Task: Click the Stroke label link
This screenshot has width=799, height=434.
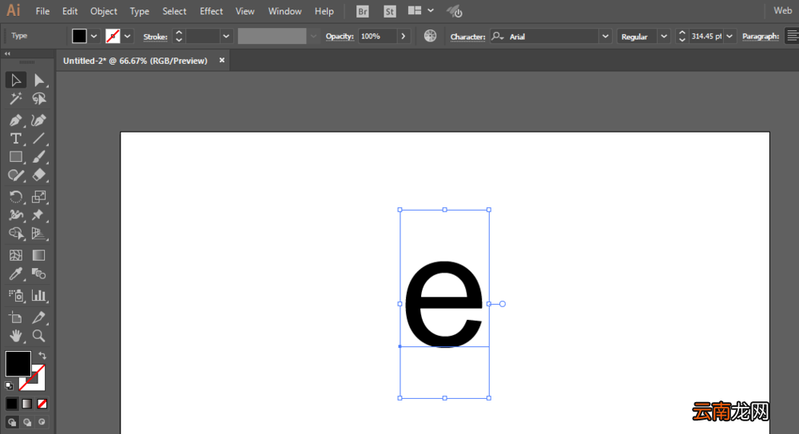Action: [x=156, y=37]
